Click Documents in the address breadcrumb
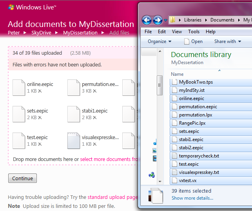 222,20
